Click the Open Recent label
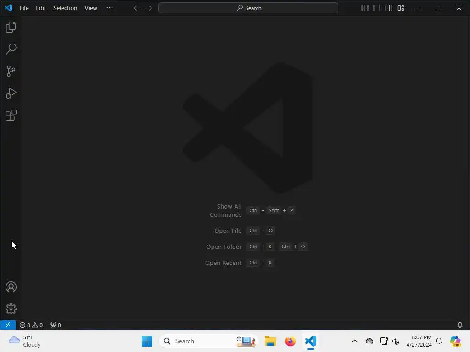The image size is (470, 352). (x=224, y=263)
